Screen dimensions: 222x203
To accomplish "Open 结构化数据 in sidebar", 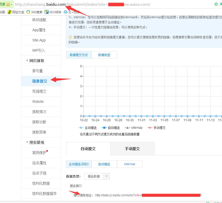I will click(41, 183).
